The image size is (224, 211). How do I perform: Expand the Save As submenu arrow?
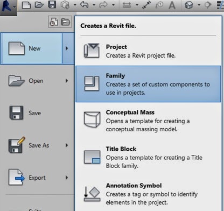point(67,145)
